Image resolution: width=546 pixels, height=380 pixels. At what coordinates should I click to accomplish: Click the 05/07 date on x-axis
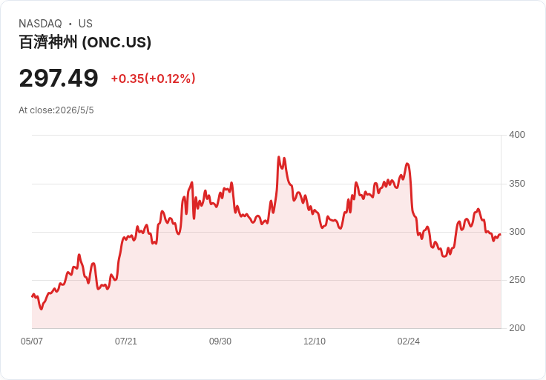point(32,341)
